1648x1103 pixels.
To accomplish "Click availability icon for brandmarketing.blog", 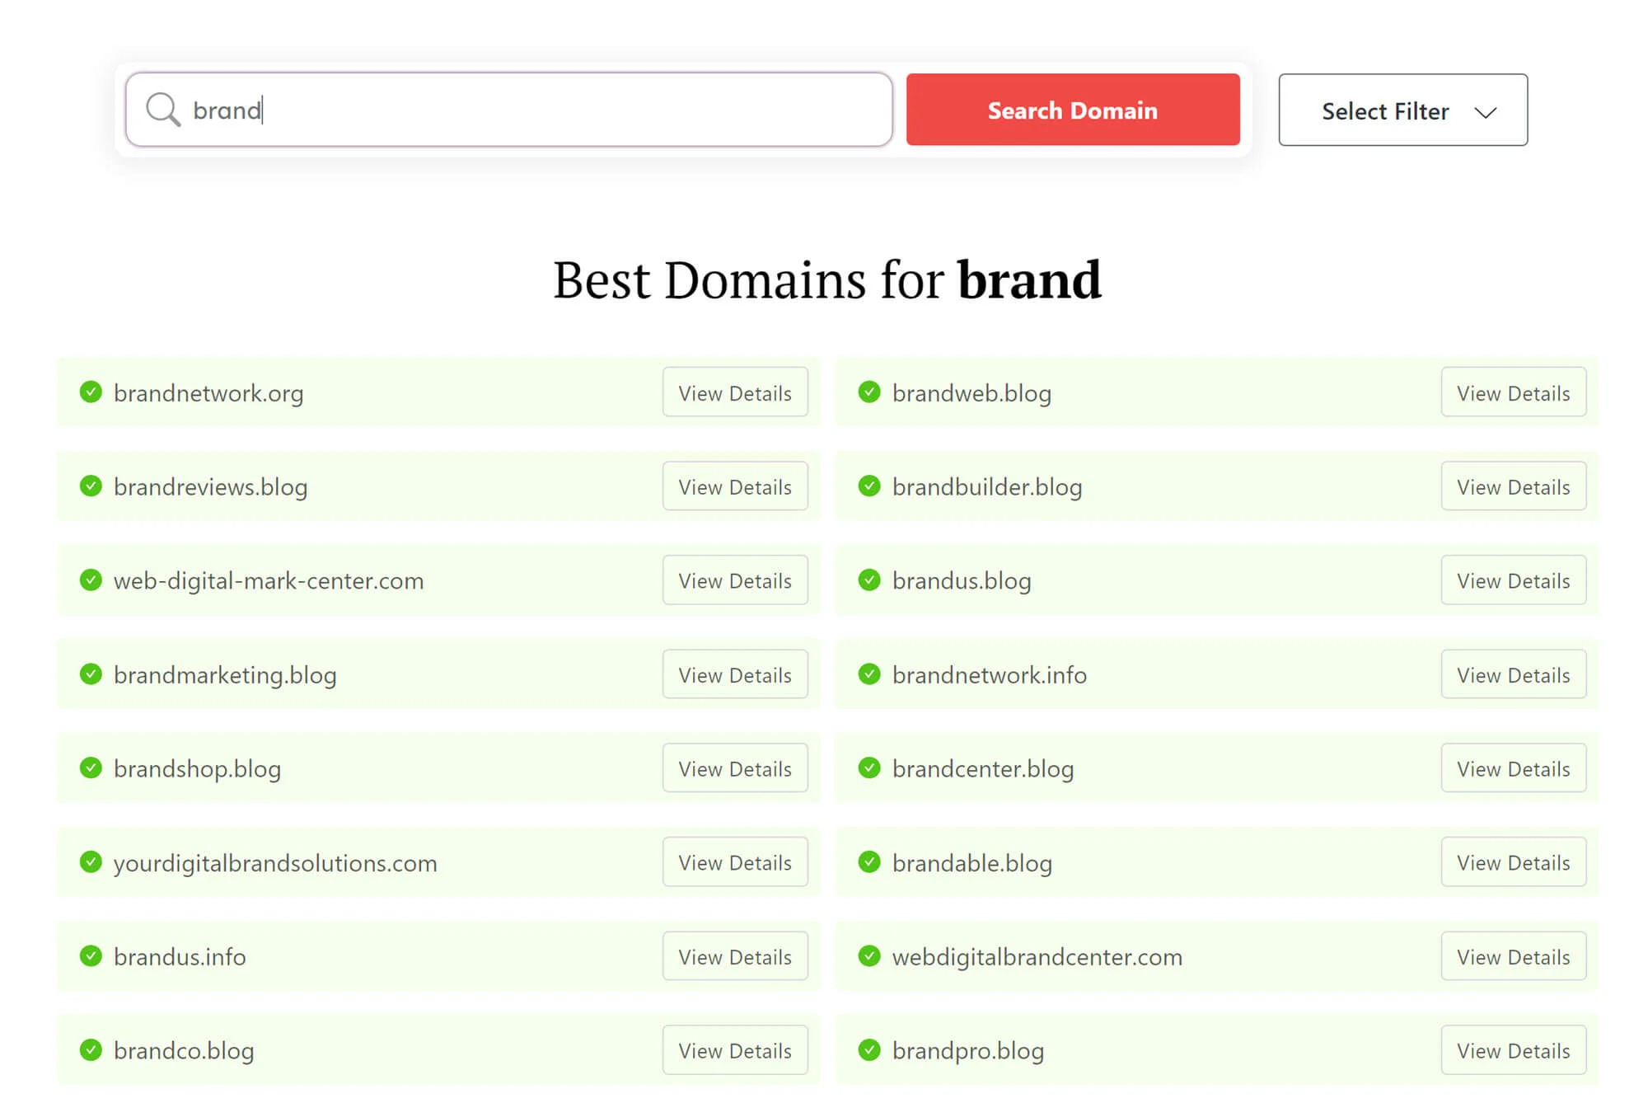I will (90, 674).
